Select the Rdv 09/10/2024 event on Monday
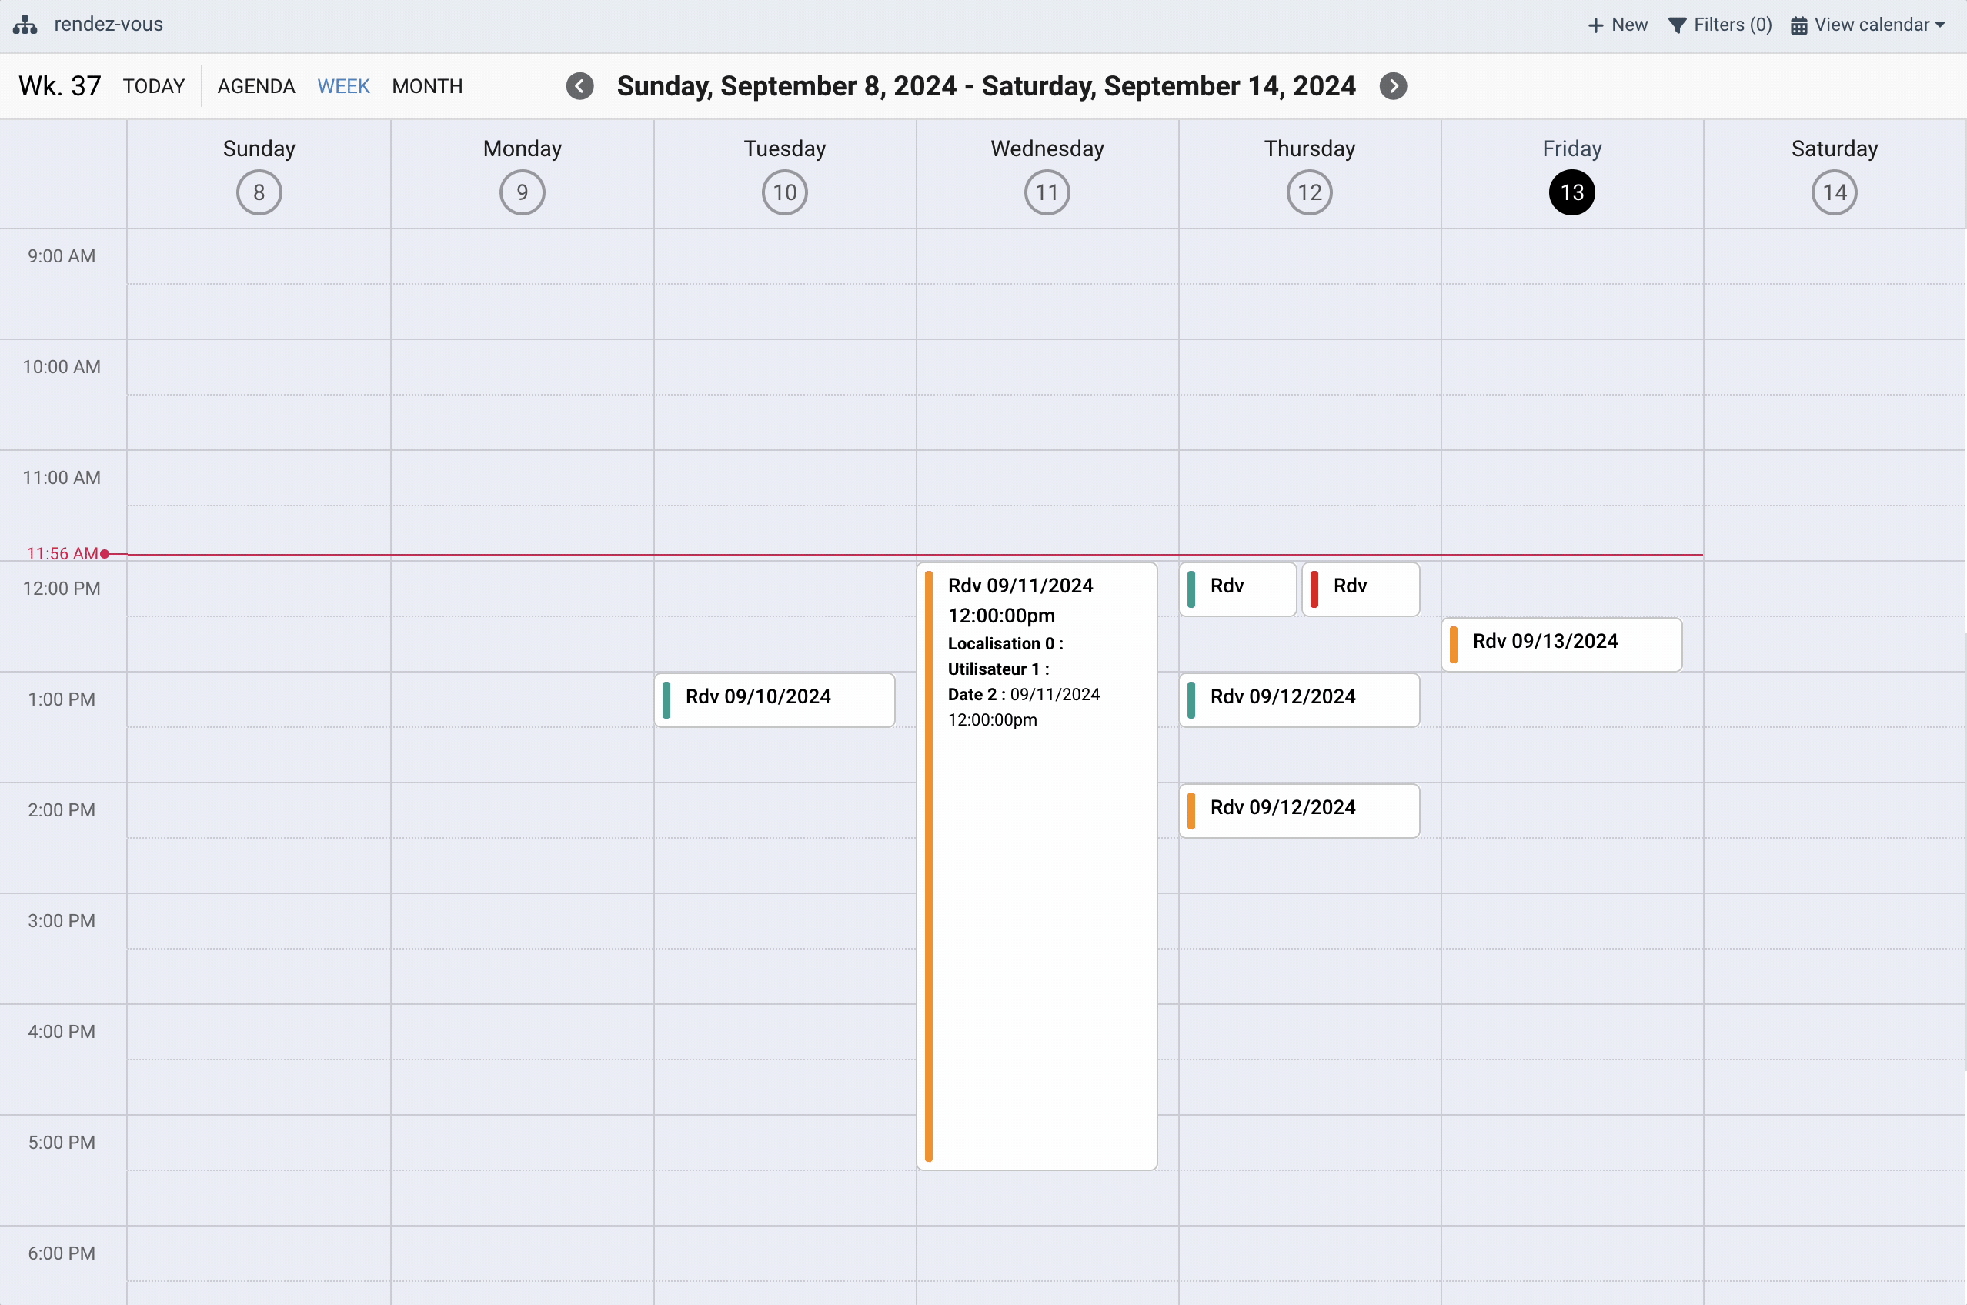 tap(774, 699)
